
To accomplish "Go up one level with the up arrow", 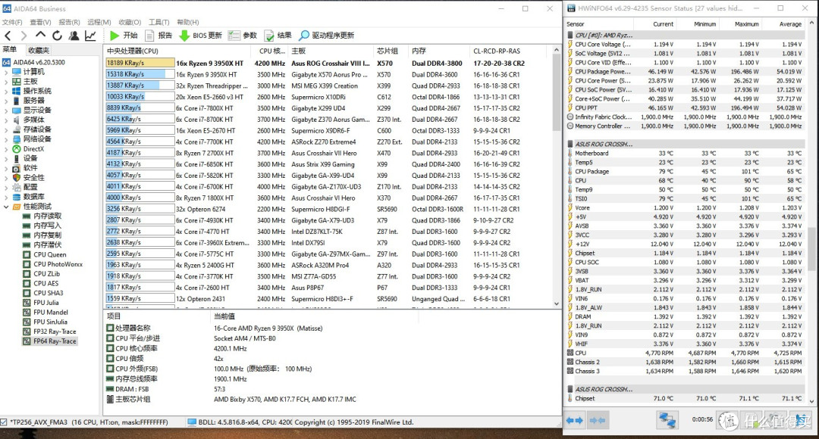I will [40, 35].
